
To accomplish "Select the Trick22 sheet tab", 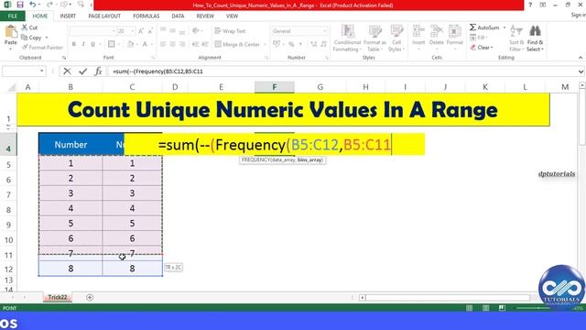I will point(57,297).
